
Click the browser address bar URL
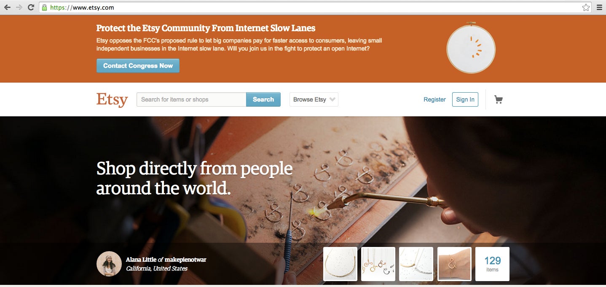click(x=82, y=7)
